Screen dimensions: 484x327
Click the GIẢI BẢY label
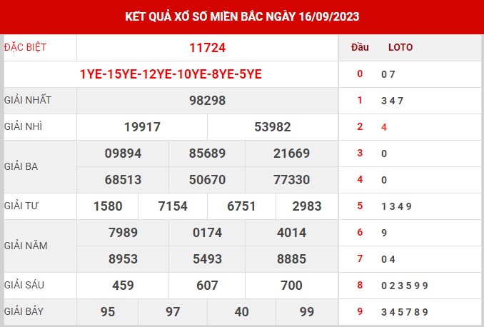pos(24,311)
